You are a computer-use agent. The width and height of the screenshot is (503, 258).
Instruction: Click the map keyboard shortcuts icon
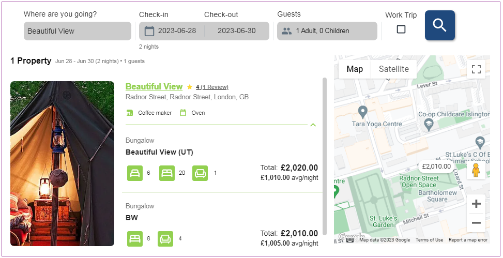(x=350, y=240)
